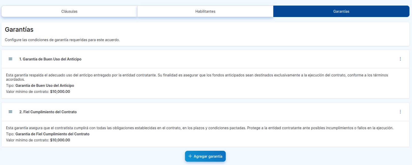This screenshot has height=165, width=412.
Task: Click the drag handle for Fiel Cumplimiento del Contrato
Action: (x=10, y=112)
